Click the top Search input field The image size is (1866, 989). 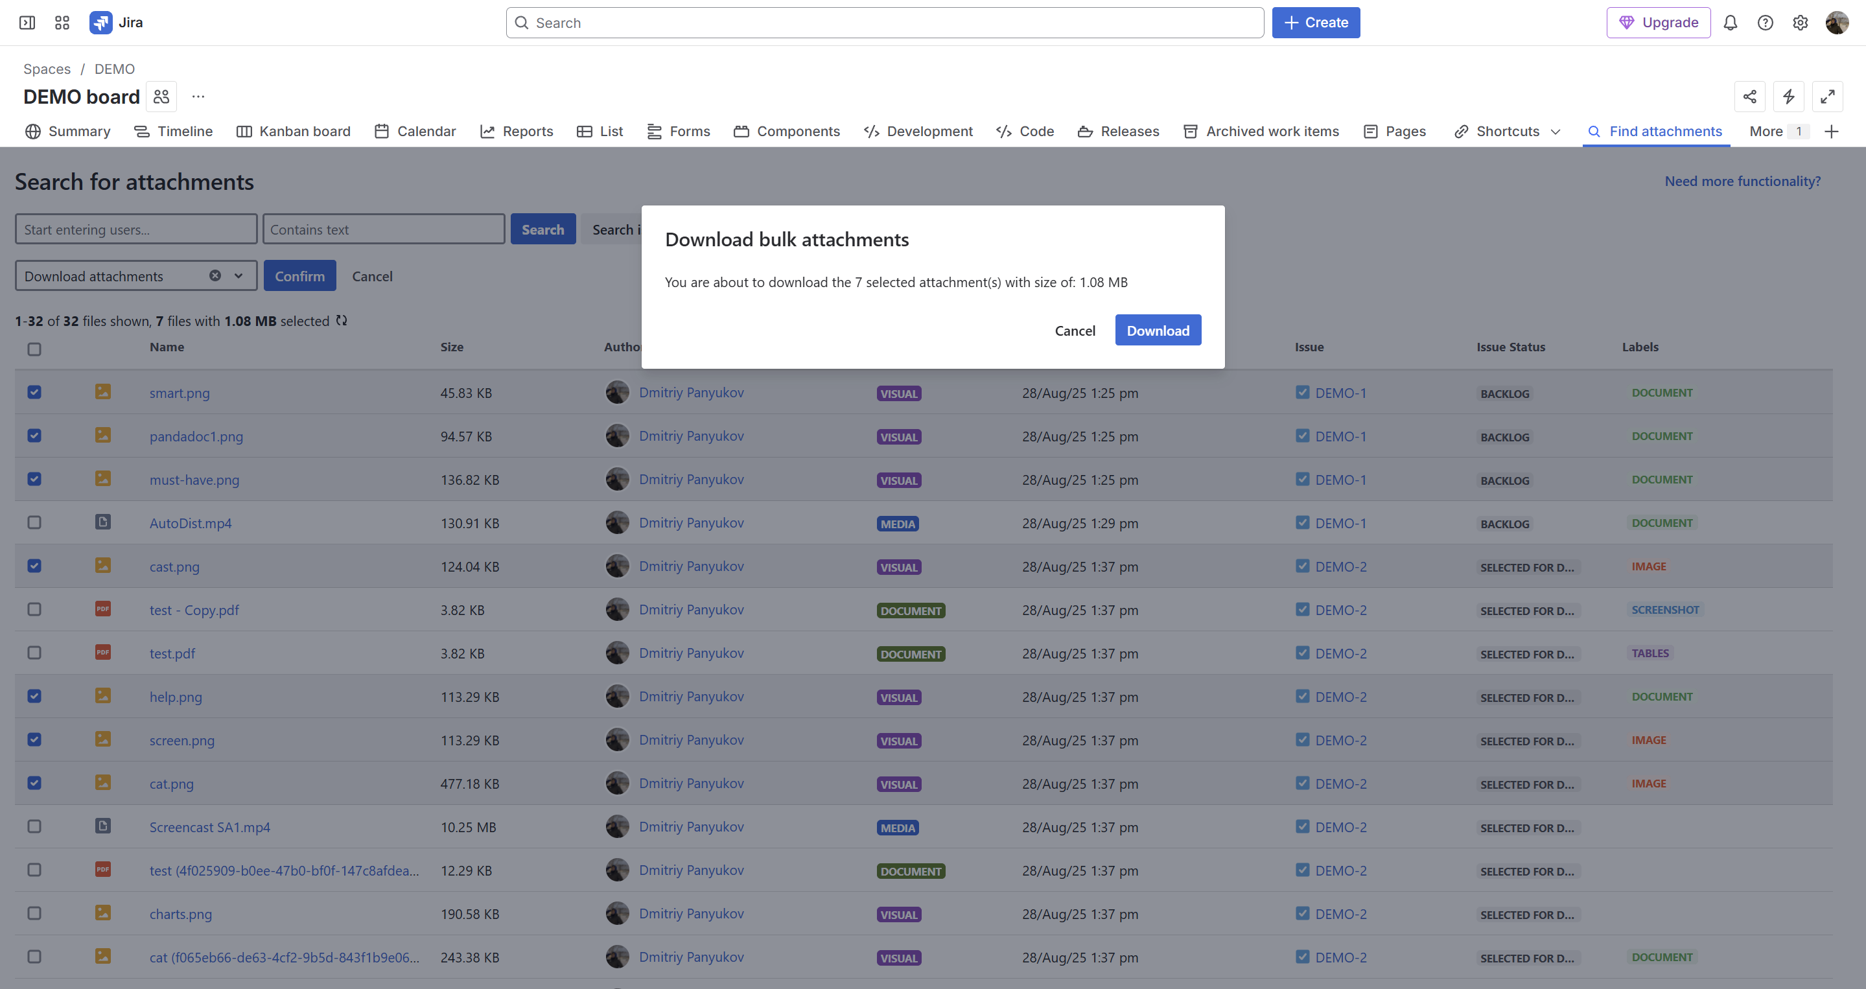pos(884,23)
